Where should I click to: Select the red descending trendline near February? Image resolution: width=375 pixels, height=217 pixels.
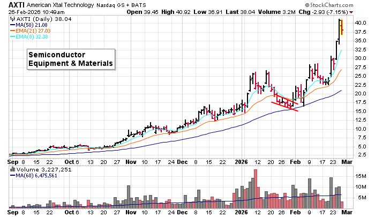point(284,103)
